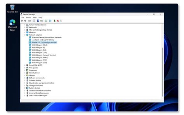Select WAN Miniport (Network Monitor)
The width and height of the screenshot is (184, 115).
pos(44,55)
